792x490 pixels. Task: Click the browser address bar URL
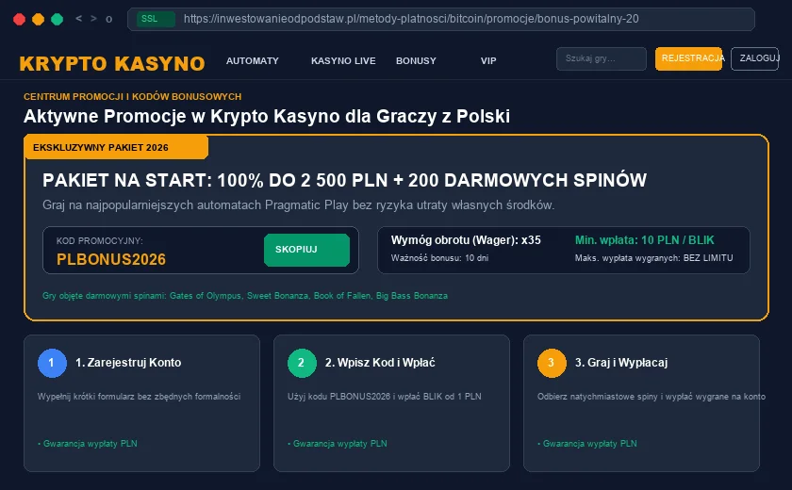411,19
